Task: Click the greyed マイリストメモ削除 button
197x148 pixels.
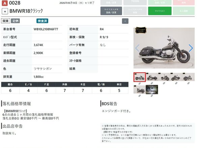Action: pyautogui.click(x=135, y=11)
